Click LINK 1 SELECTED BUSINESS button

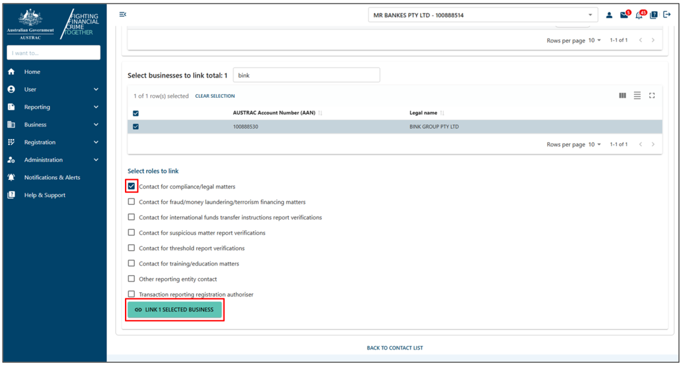point(175,310)
